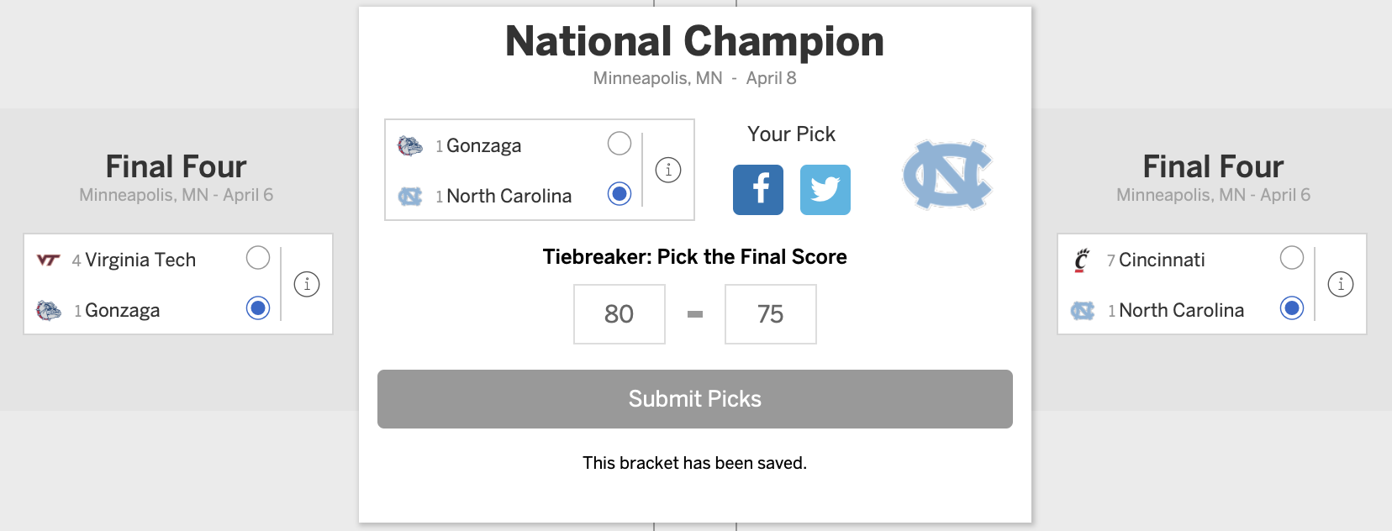The width and height of the screenshot is (1392, 531).
Task: Click the Cincinnati Bearcats team logo
Action: click(1082, 260)
